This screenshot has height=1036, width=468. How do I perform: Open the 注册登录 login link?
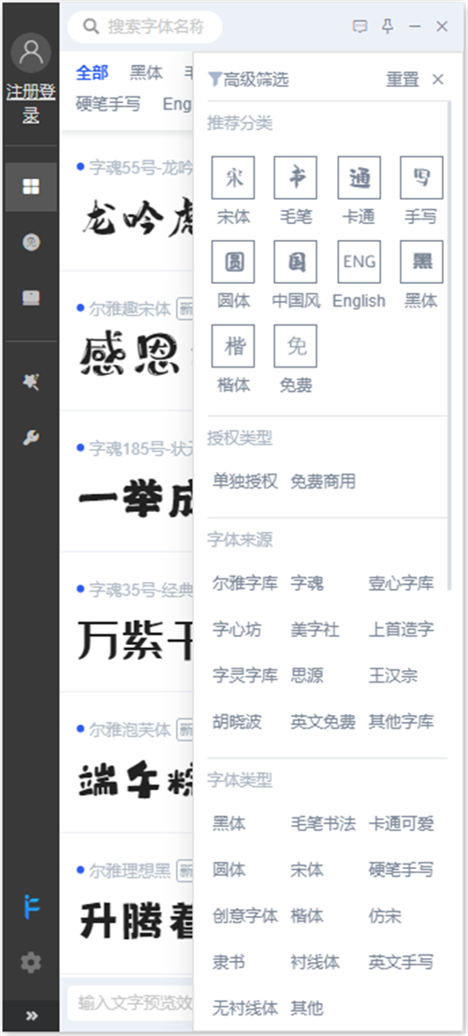pyautogui.click(x=31, y=103)
